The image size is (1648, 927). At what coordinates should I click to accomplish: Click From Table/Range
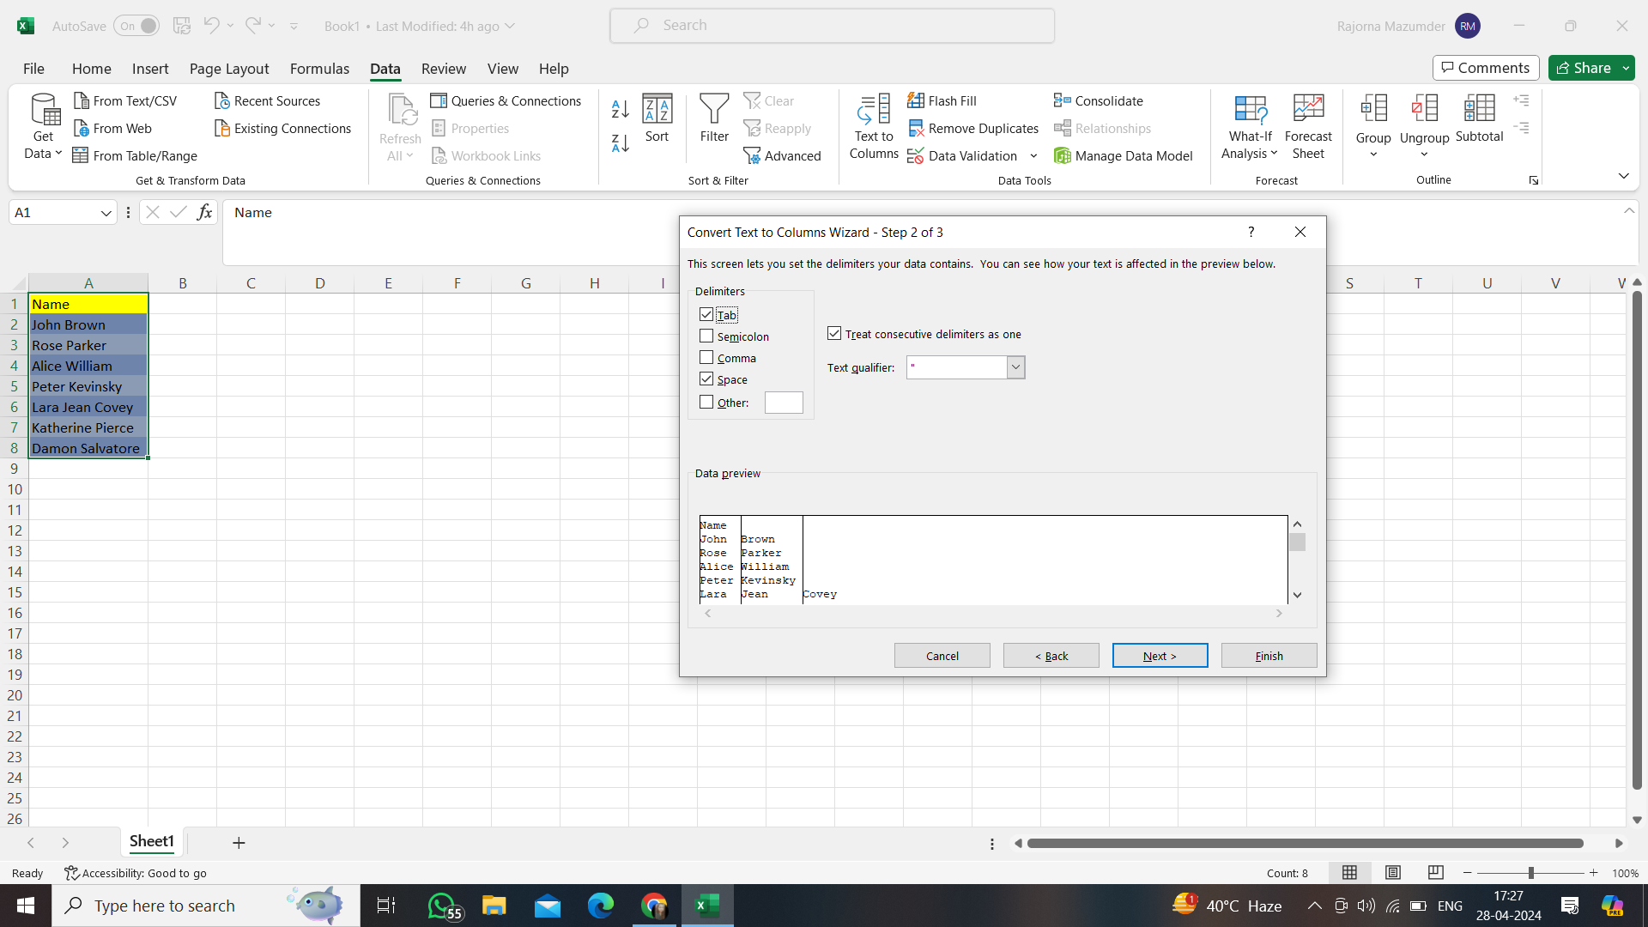(x=135, y=155)
